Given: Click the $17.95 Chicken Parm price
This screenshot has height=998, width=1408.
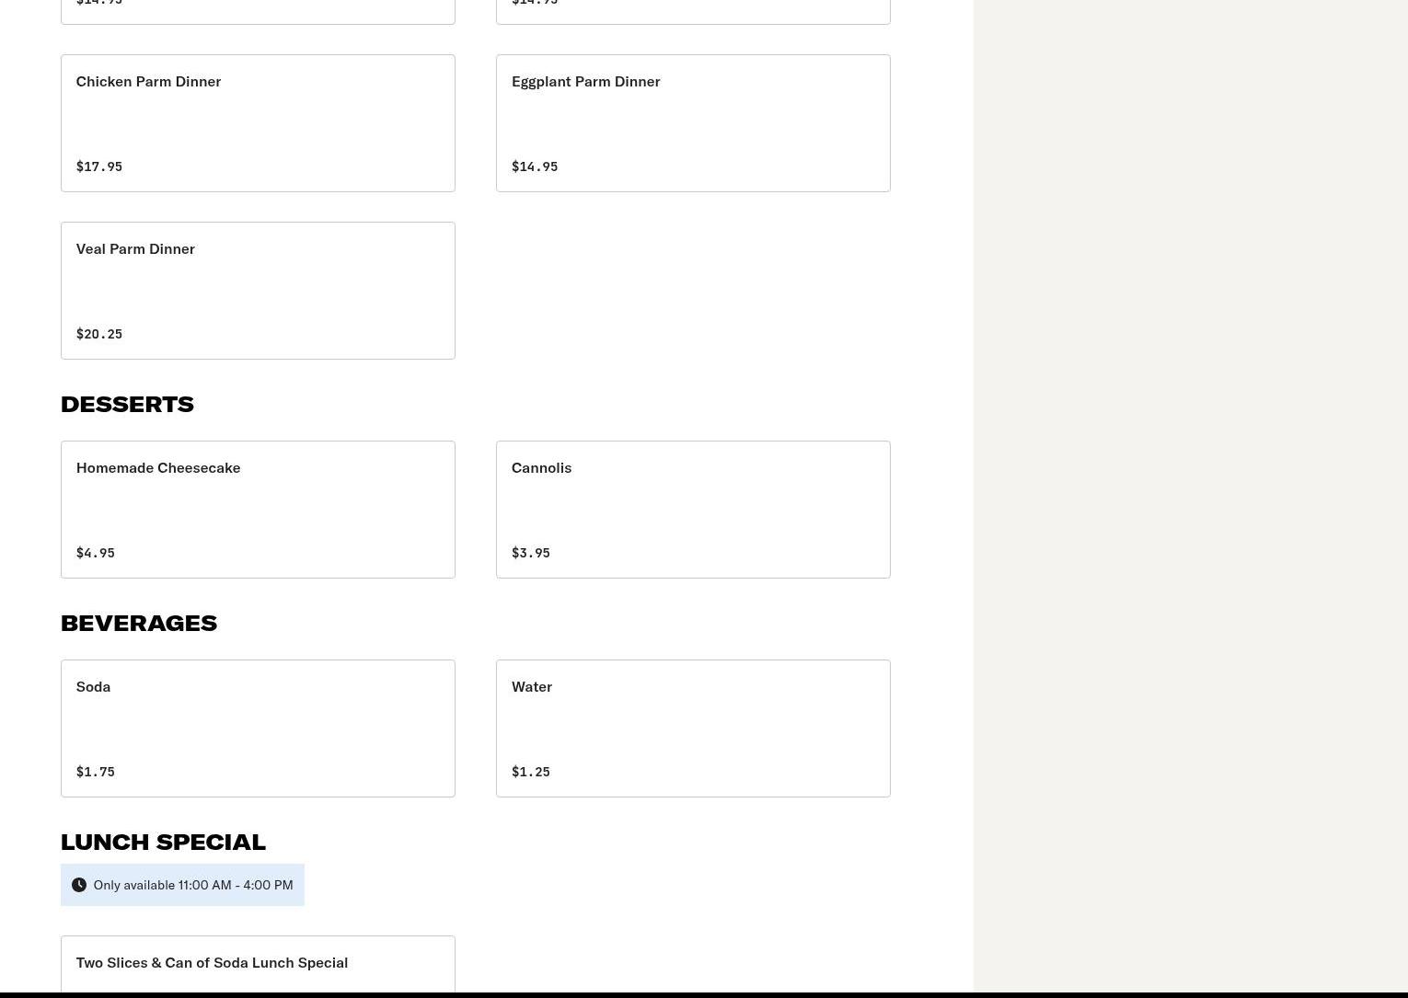Looking at the screenshot, I should tap(99, 166).
